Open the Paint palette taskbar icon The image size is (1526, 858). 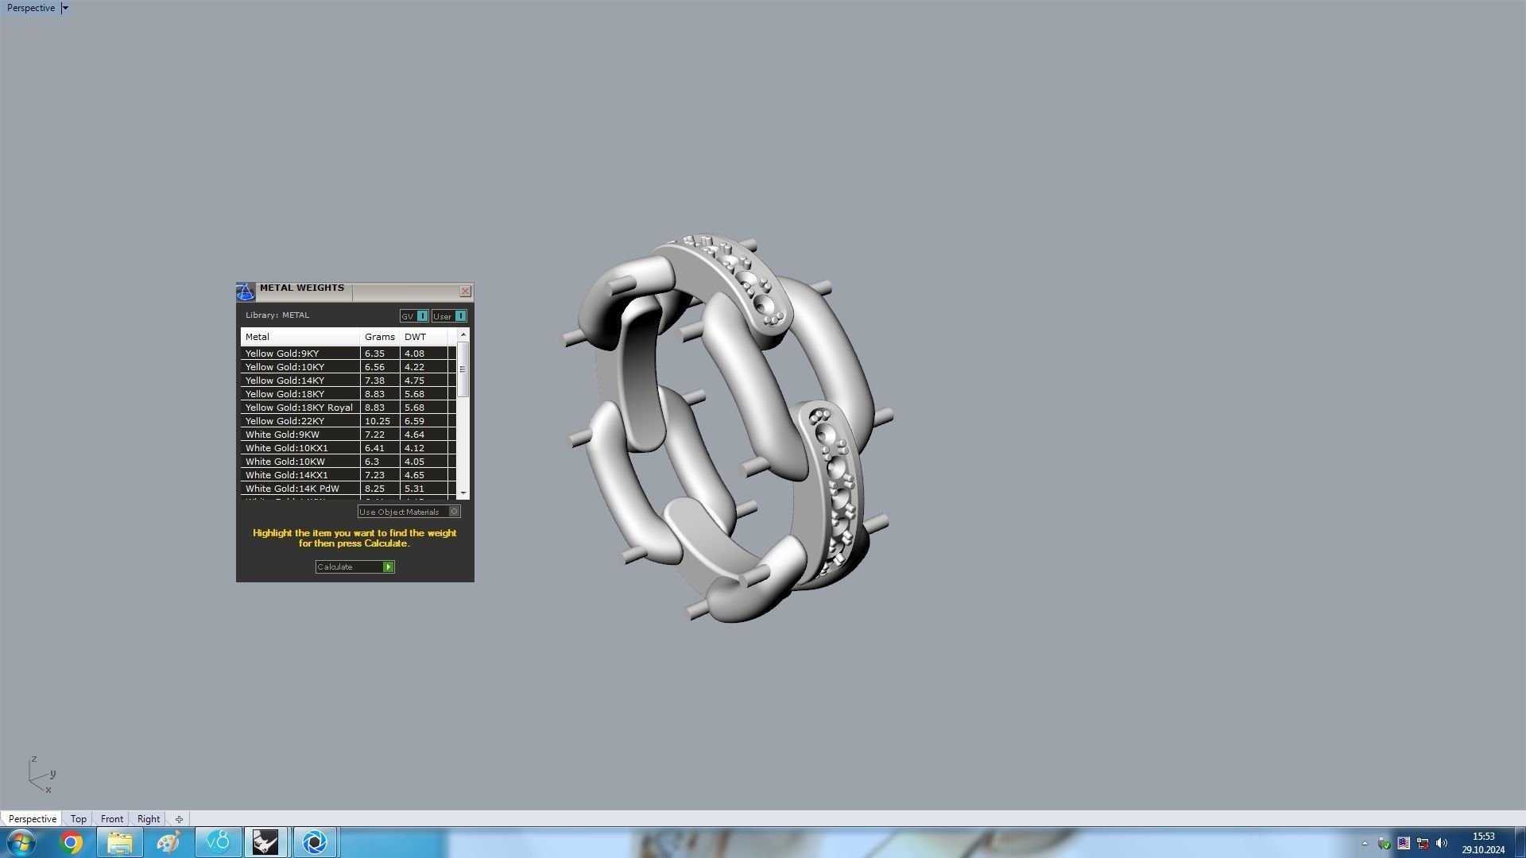tap(168, 842)
